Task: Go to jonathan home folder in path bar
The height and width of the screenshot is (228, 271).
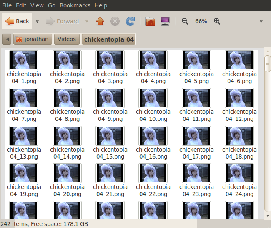Action: click(32, 39)
